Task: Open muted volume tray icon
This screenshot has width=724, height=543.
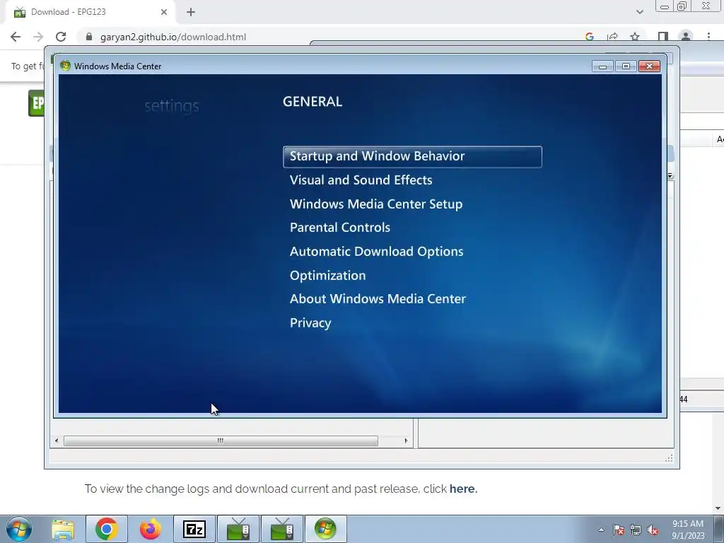Action: [653, 530]
